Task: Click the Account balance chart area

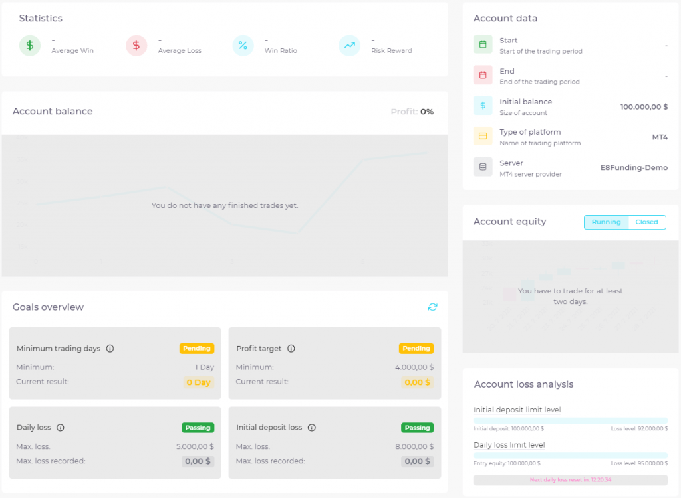Action: pos(225,205)
